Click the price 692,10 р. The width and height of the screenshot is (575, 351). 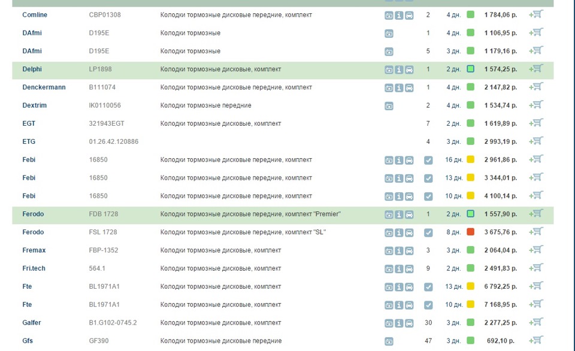point(501,341)
